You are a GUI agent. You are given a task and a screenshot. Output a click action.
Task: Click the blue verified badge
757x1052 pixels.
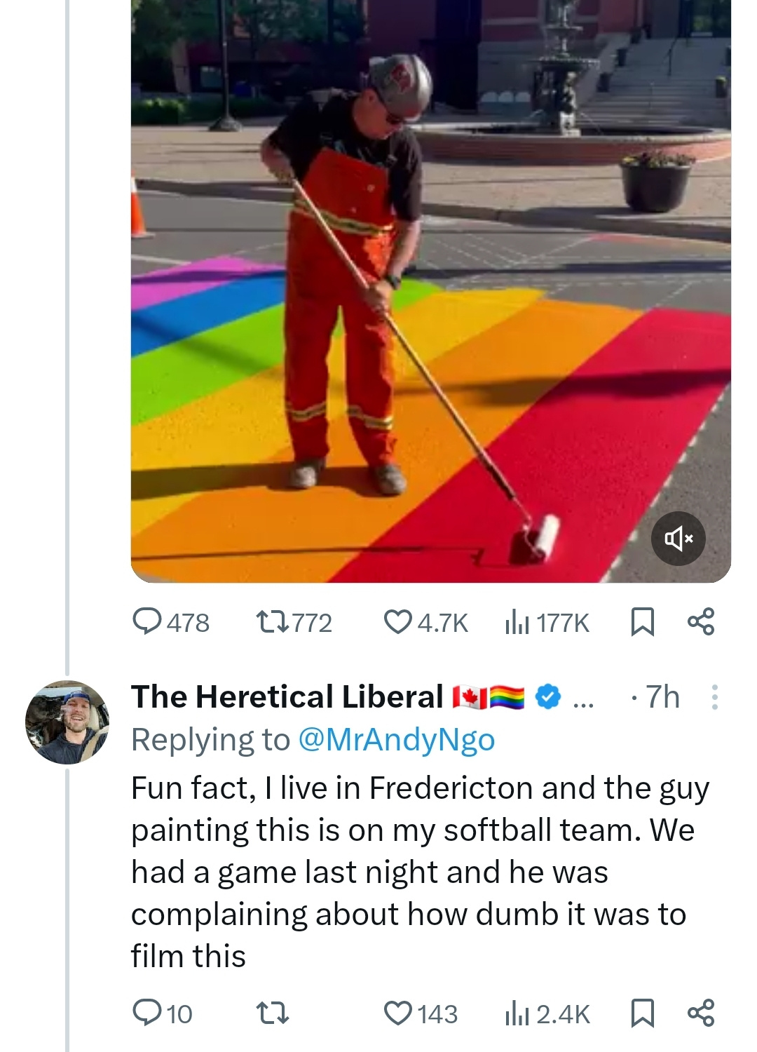point(548,697)
